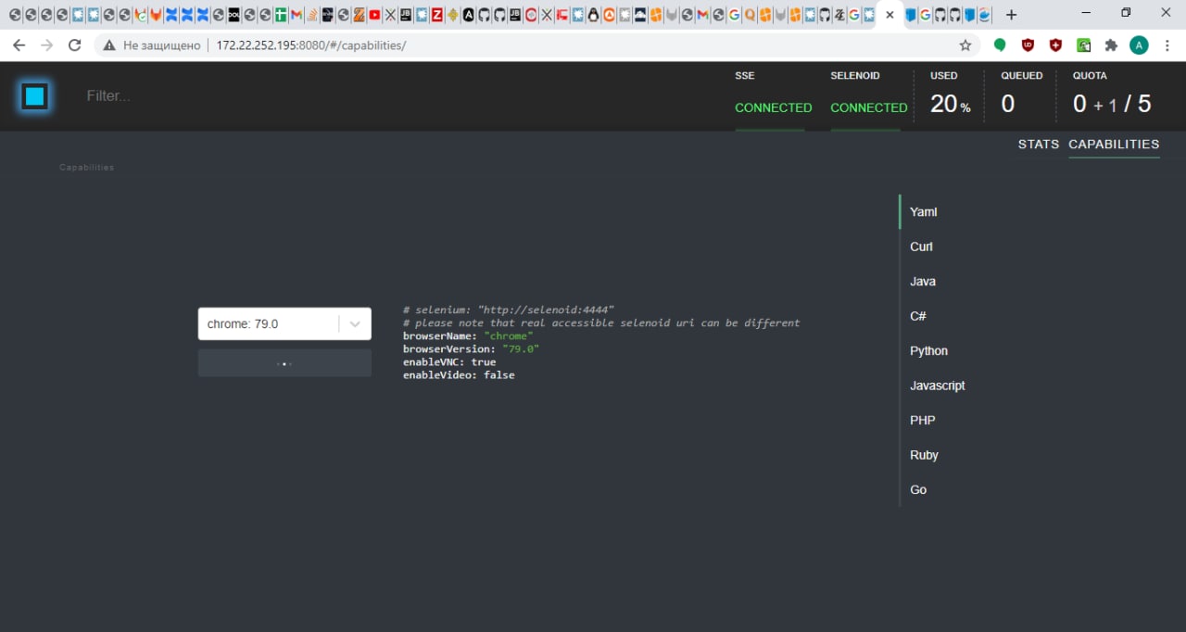Select the Python code tab
Screen dimensions: 1186x632
(928, 350)
